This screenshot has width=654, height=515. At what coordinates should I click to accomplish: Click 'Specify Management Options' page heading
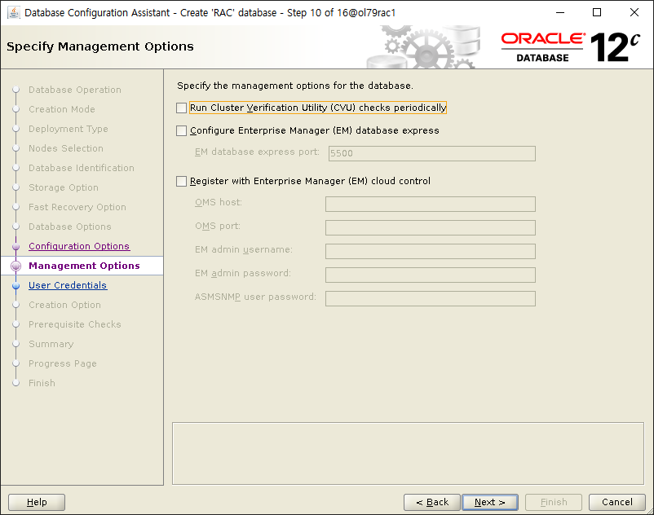[x=100, y=46]
